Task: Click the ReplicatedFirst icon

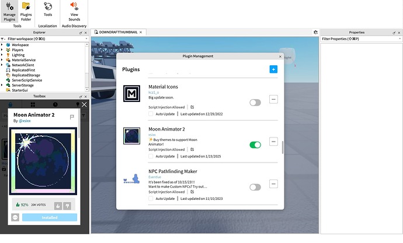Action: (8, 70)
